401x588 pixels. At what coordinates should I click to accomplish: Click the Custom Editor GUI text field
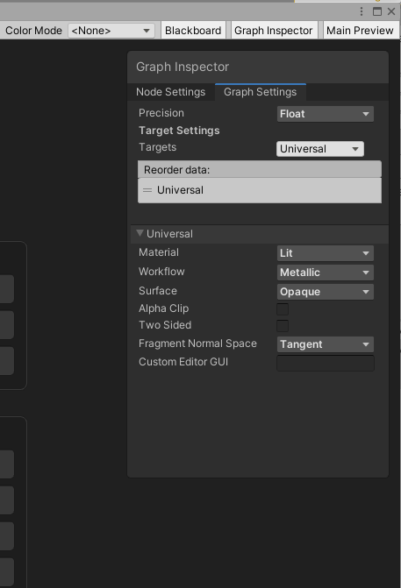coord(326,363)
